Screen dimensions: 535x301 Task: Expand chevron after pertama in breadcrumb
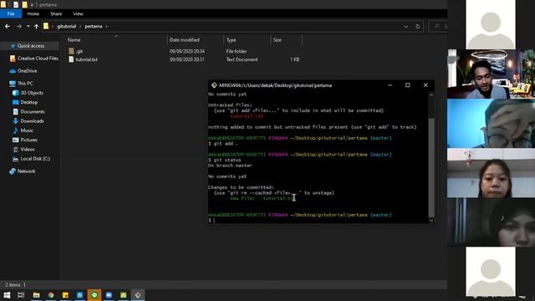106,26
